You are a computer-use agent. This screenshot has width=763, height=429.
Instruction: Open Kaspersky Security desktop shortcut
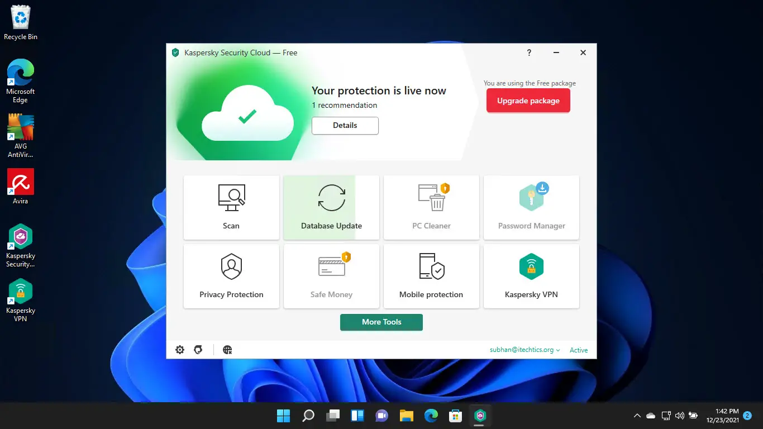[x=21, y=246]
